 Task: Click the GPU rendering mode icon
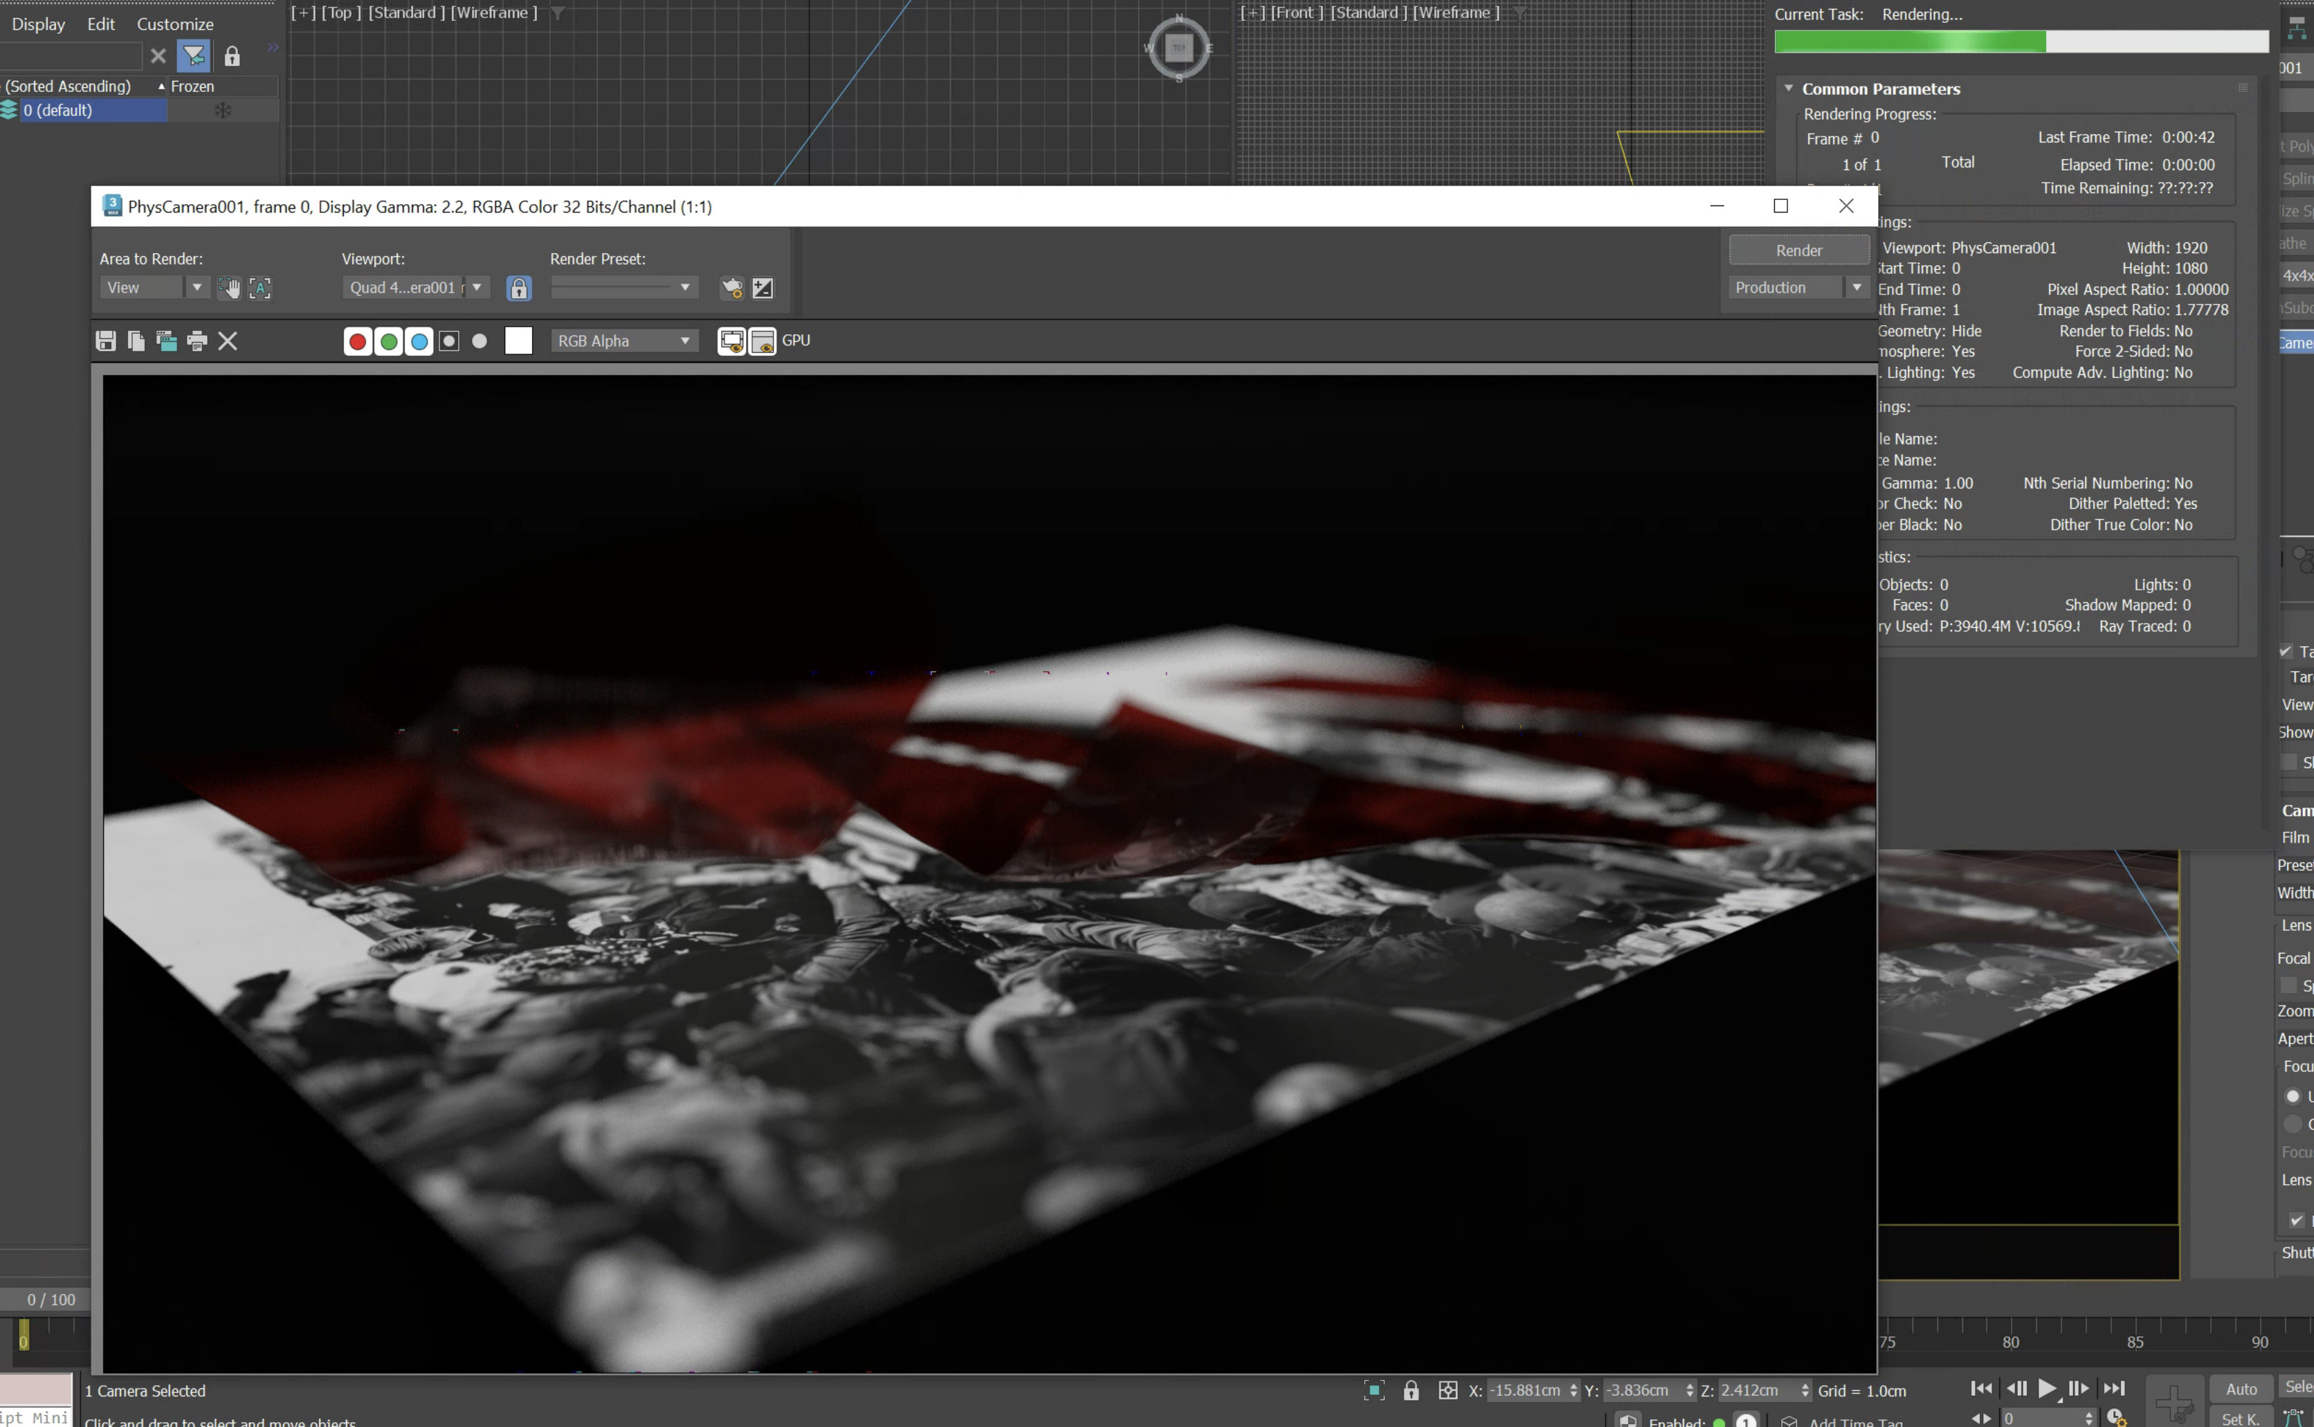795,340
